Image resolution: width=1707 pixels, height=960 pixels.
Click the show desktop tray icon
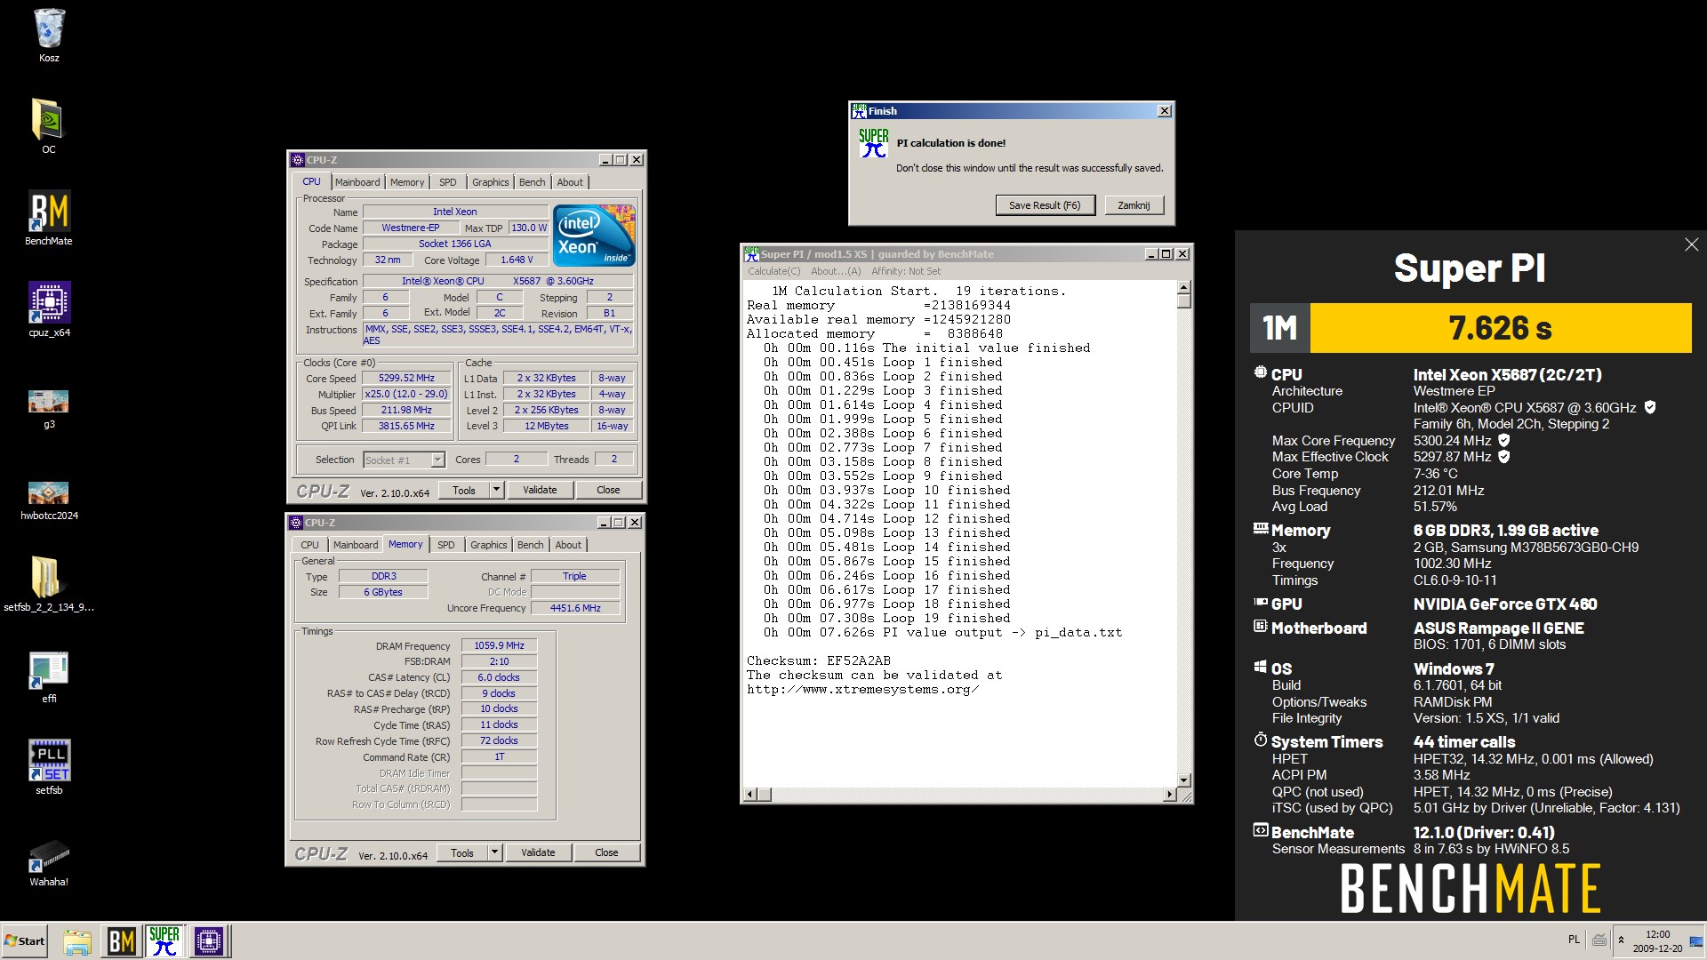point(1696,941)
